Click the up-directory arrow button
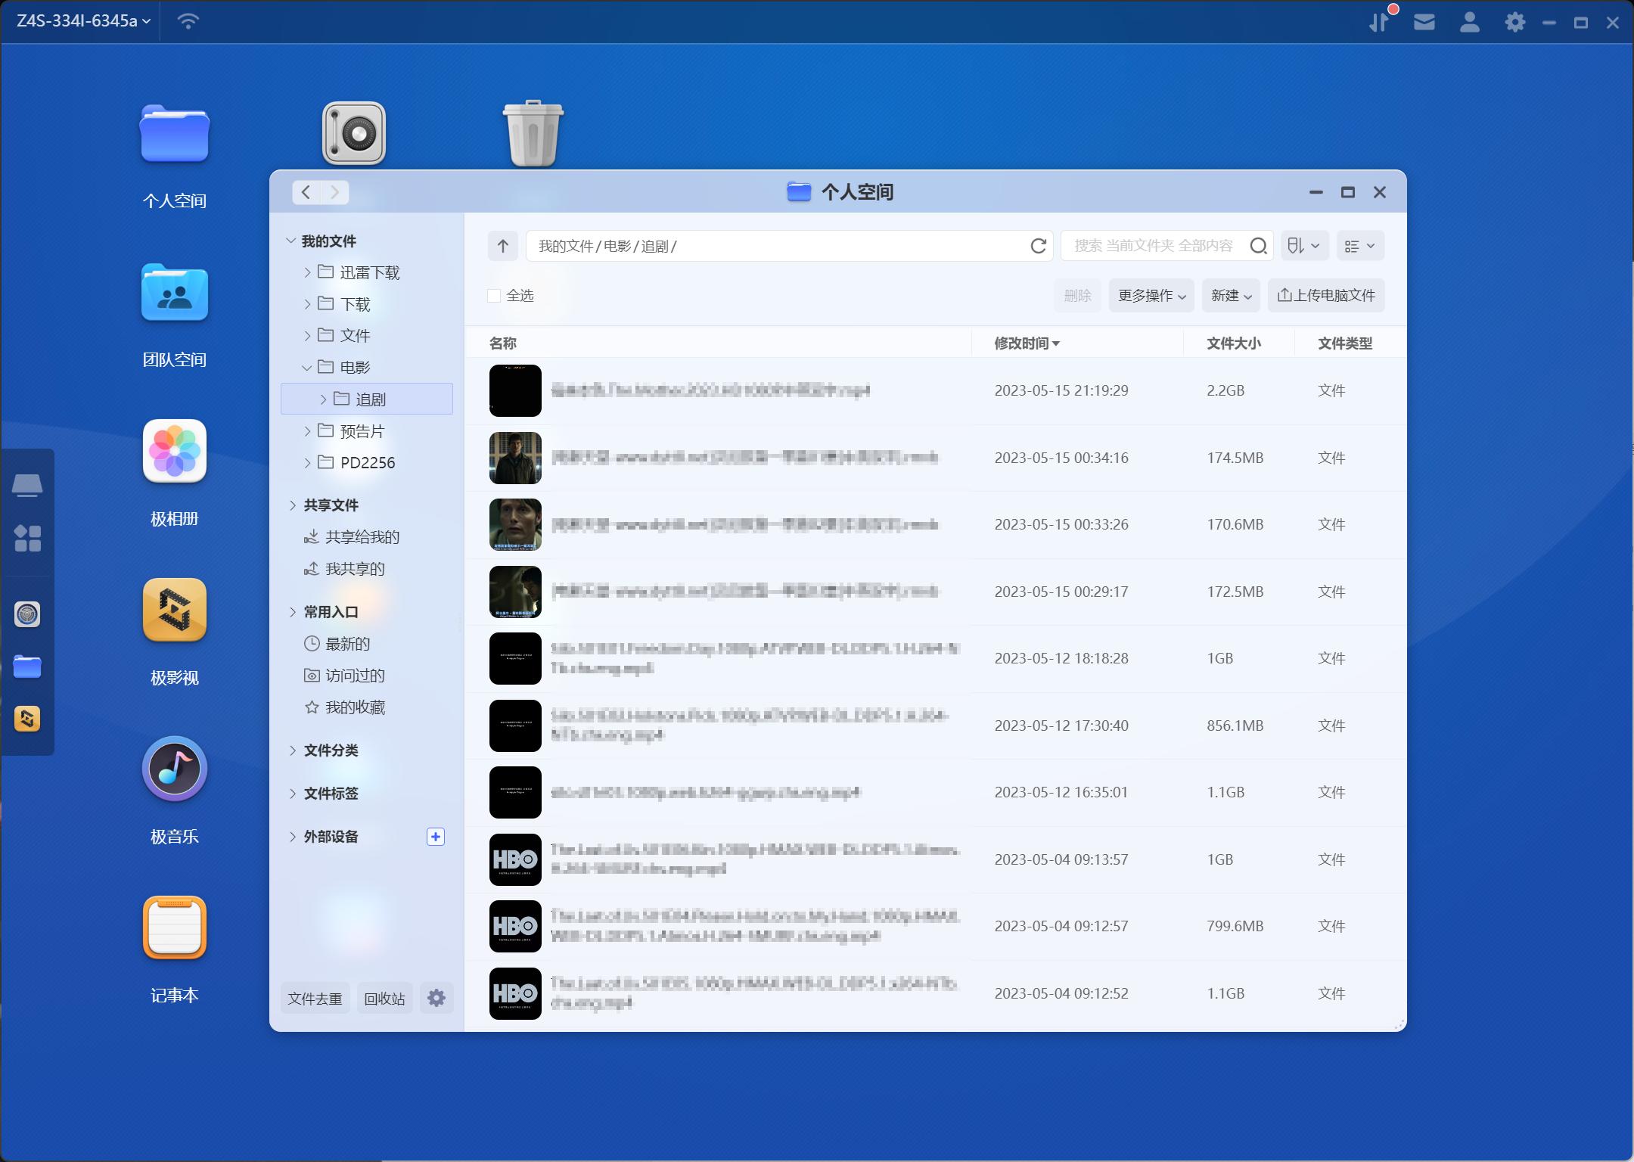1634x1162 pixels. click(x=503, y=246)
